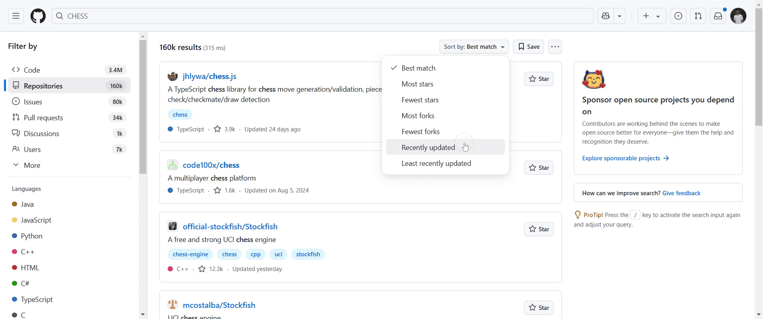Click the chess-engine topic tag
Image resolution: width=763 pixels, height=319 pixels.
coord(190,254)
